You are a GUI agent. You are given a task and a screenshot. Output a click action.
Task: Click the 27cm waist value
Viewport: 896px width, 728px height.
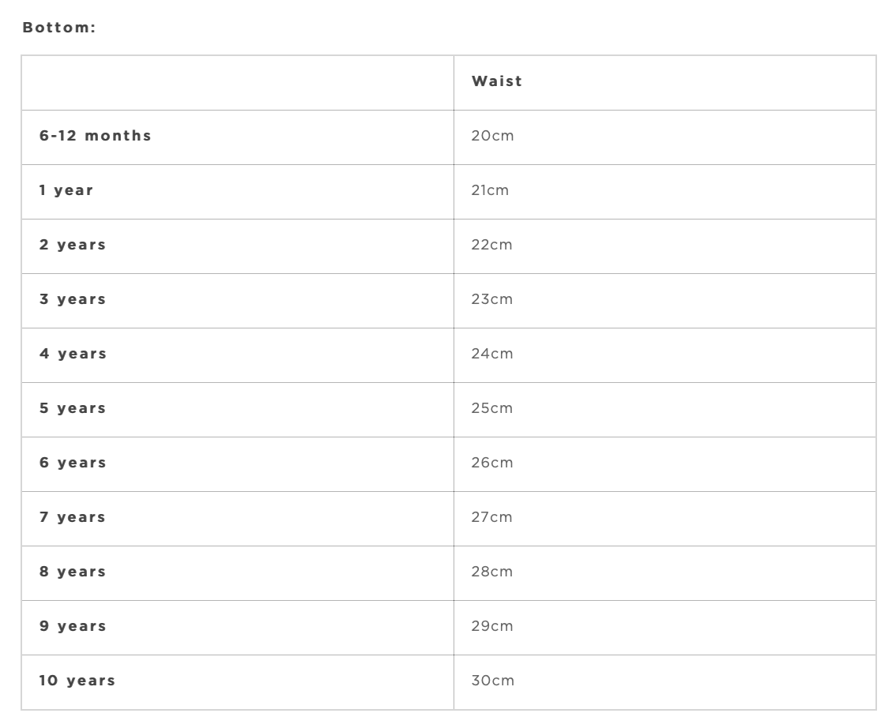coord(492,517)
